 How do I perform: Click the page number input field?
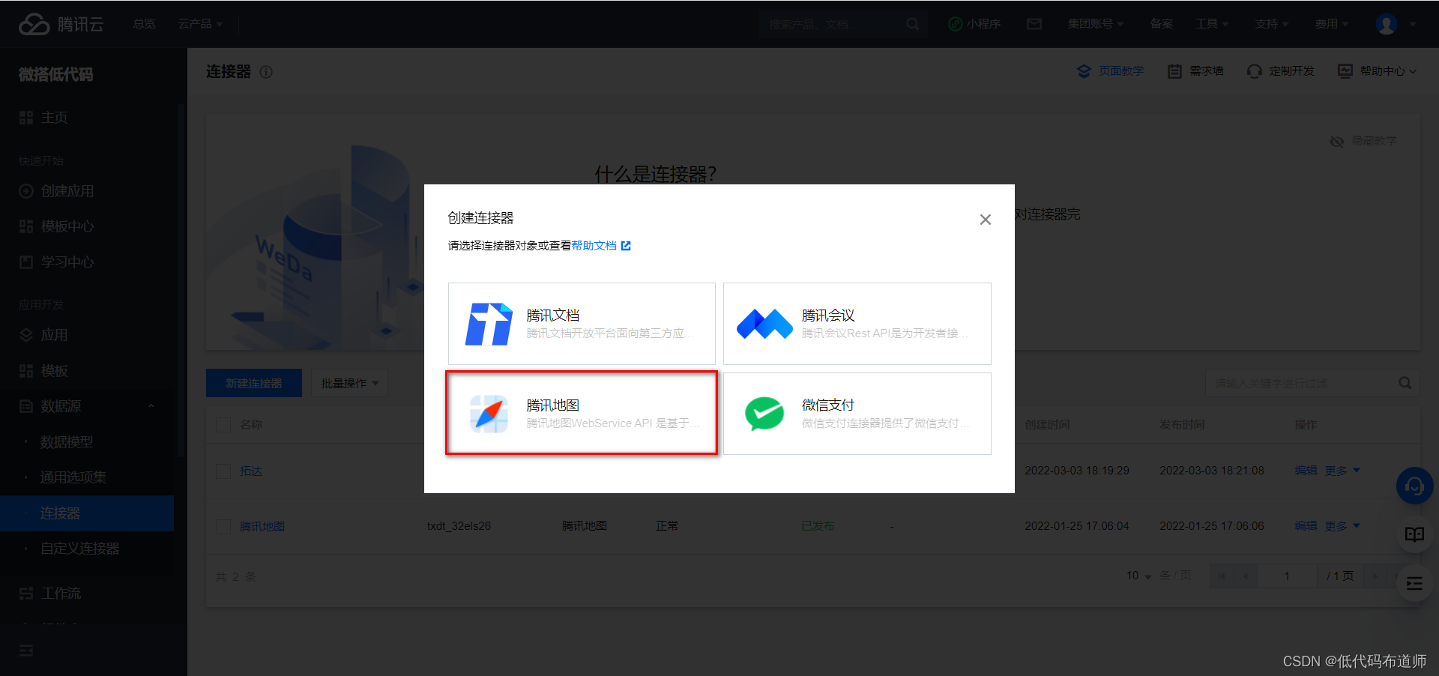pos(1288,576)
